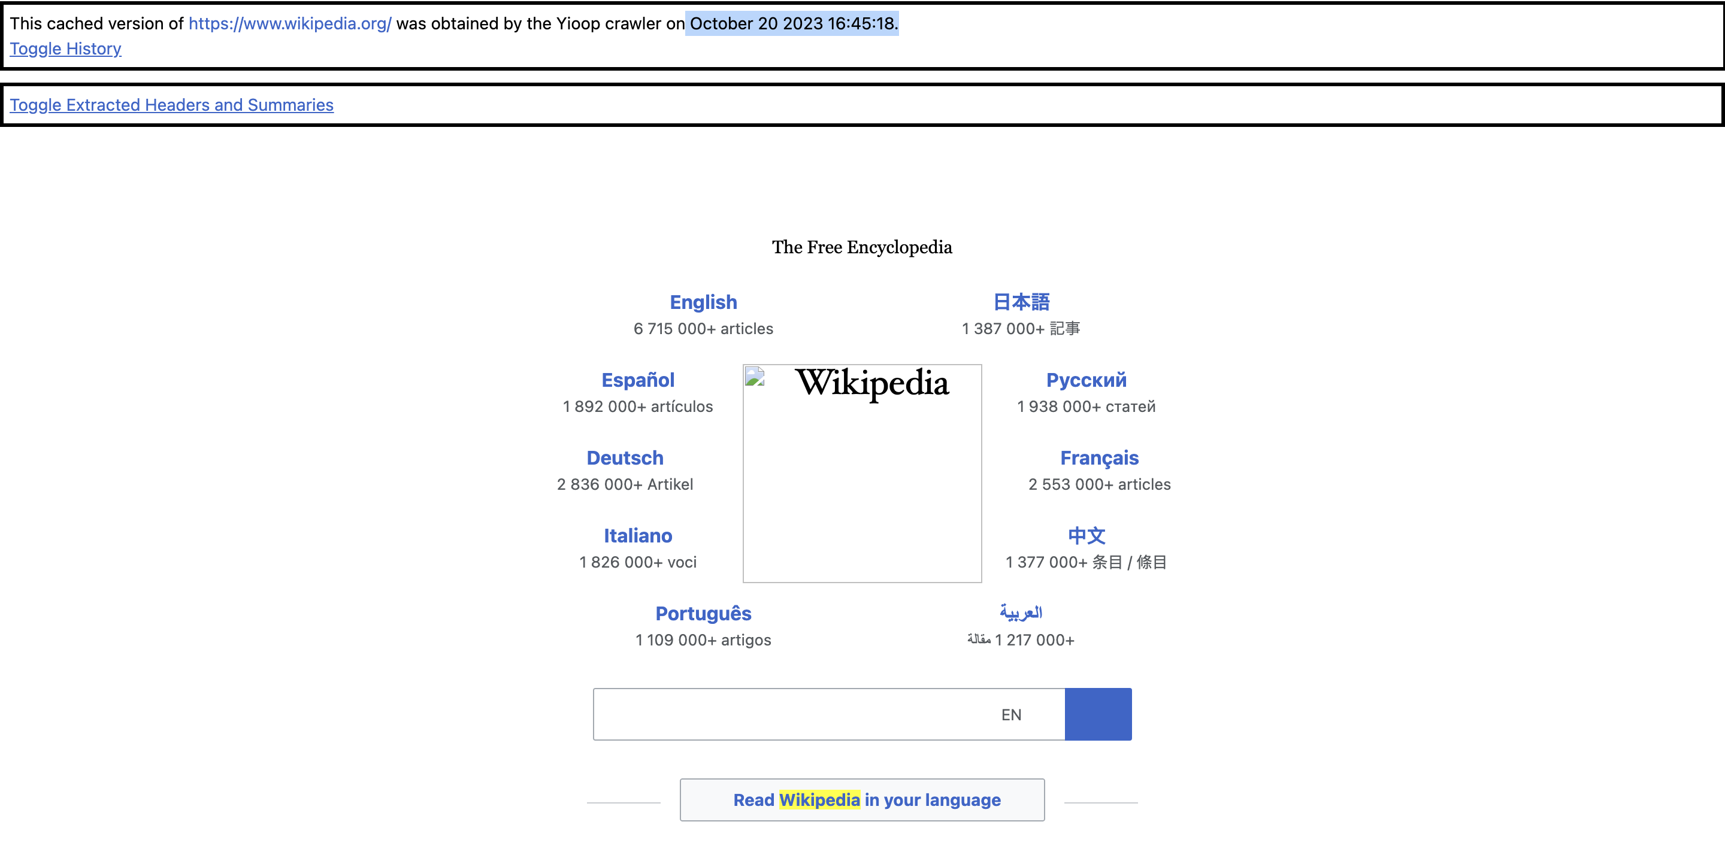This screenshot has height=855, width=1725.
Task: Click the 2 836 000+ Artikel count
Action: point(625,484)
